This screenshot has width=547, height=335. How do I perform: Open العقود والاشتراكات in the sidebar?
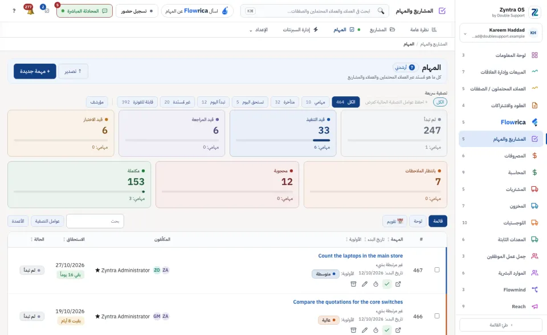pos(501,105)
